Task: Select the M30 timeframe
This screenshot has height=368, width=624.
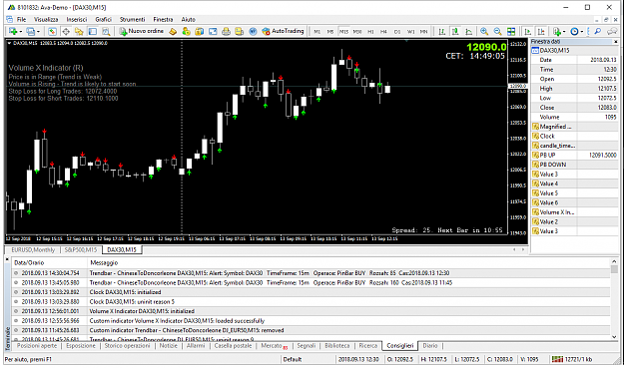Action: pyautogui.click(x=357, y=32)
